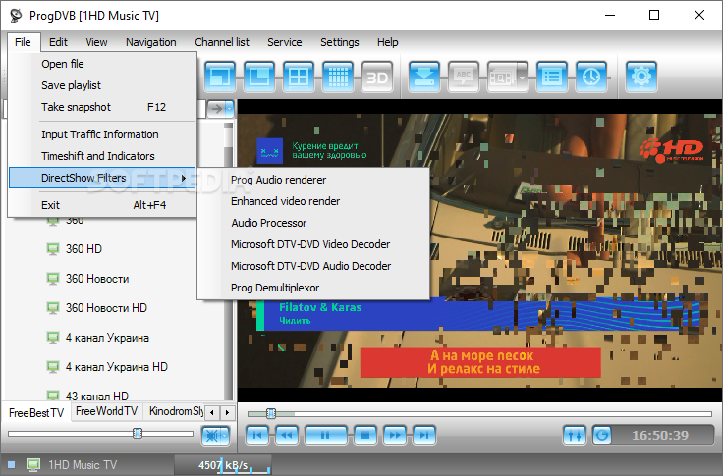Screen dimensions: 723x476
Task: Click the rewind button
Action: coord(287,435)
